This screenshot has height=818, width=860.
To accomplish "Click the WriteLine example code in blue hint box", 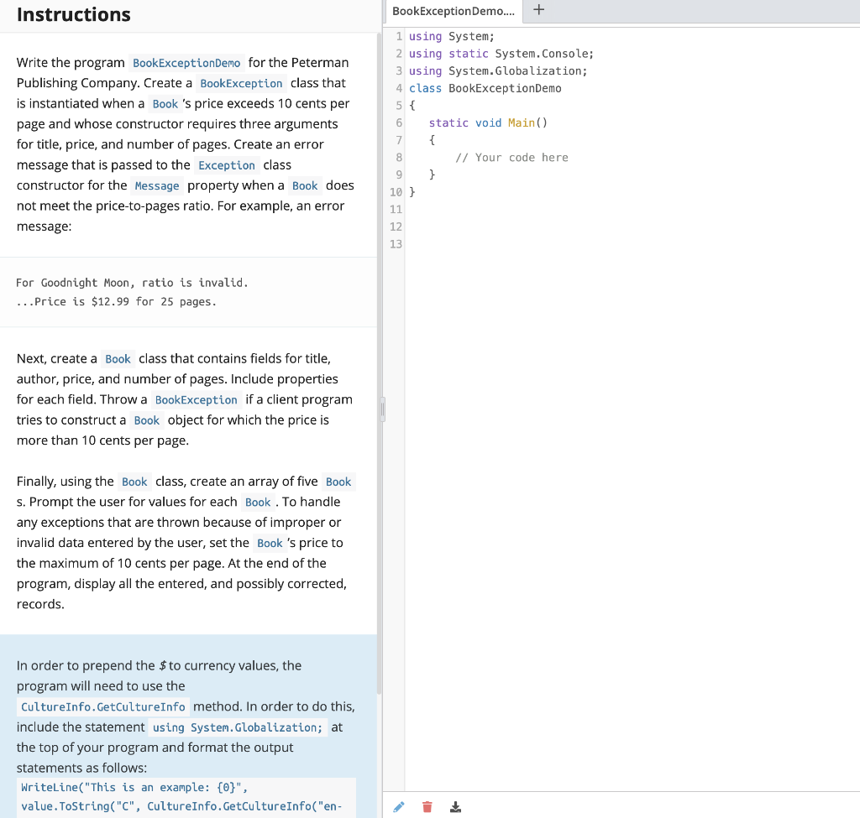I will (186, 797).
